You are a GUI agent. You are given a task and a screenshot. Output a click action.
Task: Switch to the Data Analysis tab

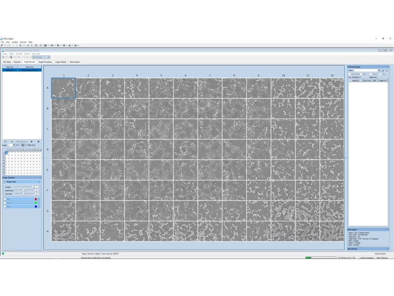click(75, 62)
